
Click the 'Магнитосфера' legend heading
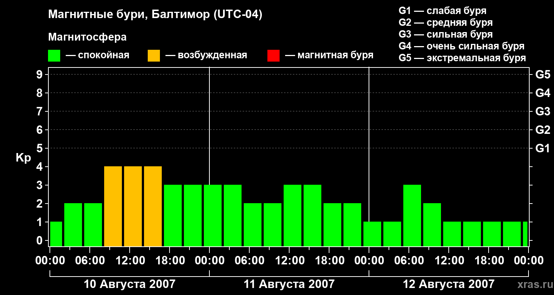[x=87, y=37]
